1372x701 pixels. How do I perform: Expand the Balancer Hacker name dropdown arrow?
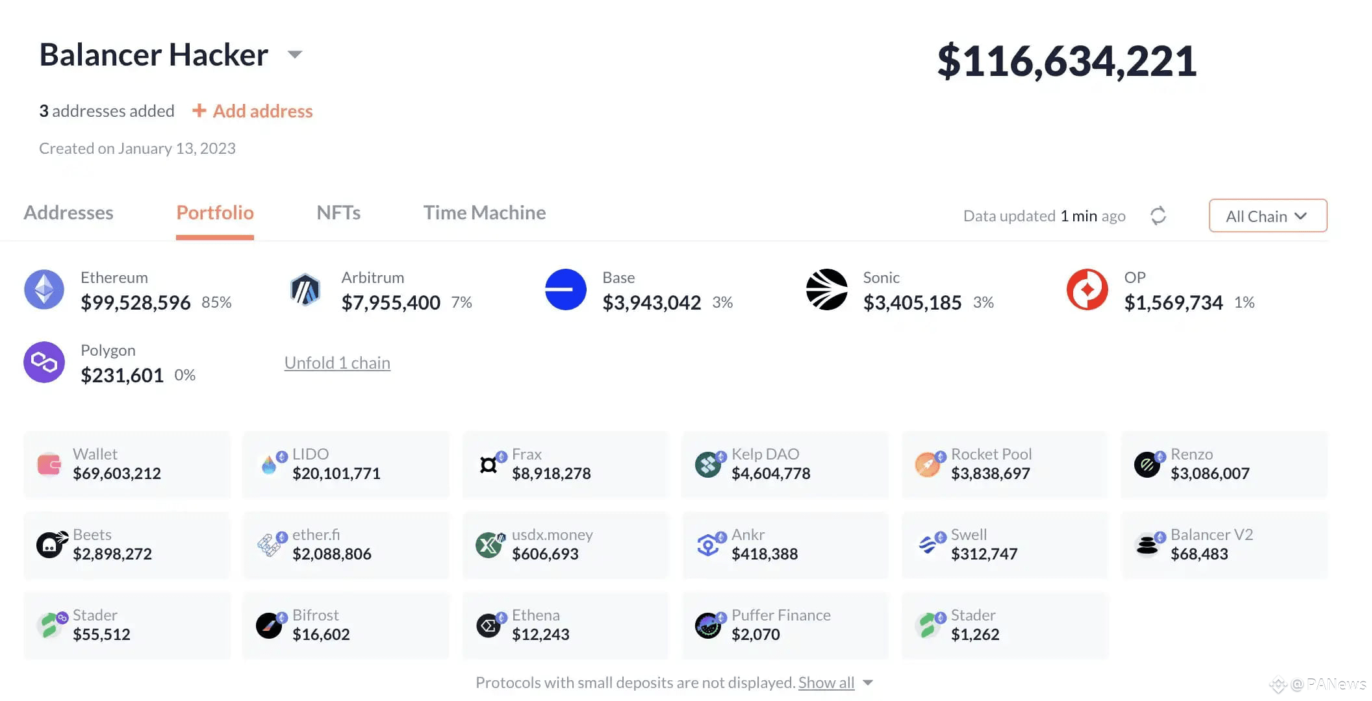tap(295, 55)
